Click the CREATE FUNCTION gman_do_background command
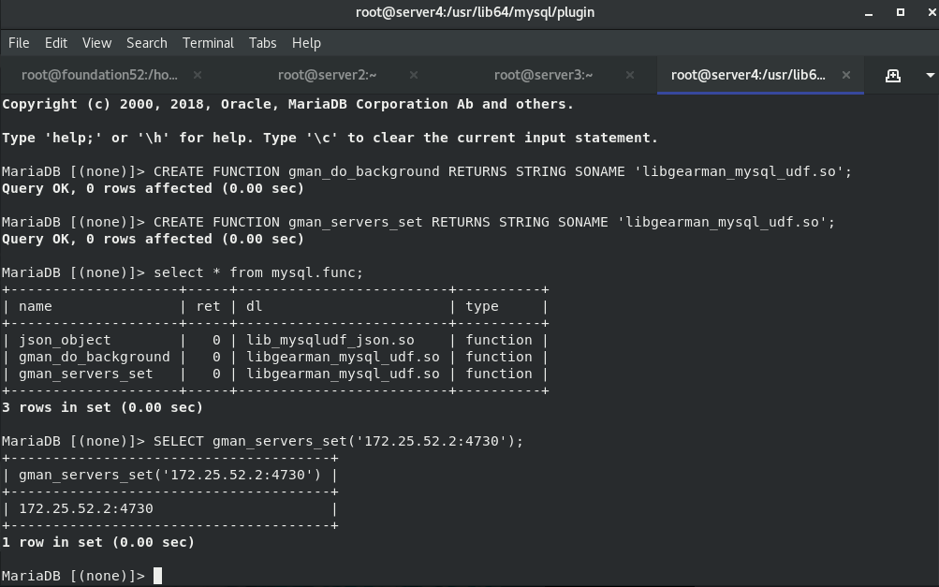Image resolution: width=939 pixels, height=587 pixels. (503, 171)
